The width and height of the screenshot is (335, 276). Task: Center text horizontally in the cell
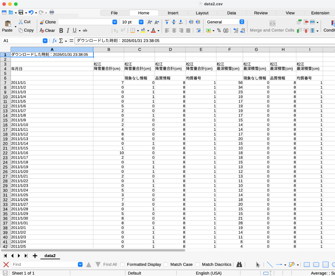(x=174, y=30)
